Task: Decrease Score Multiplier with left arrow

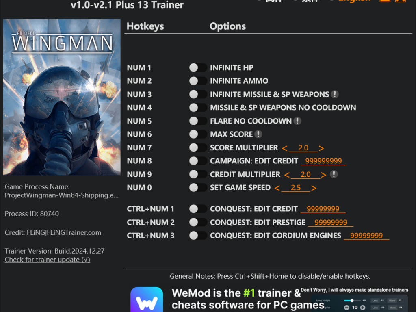Action: pyautogui.click(x=285, y=148)
